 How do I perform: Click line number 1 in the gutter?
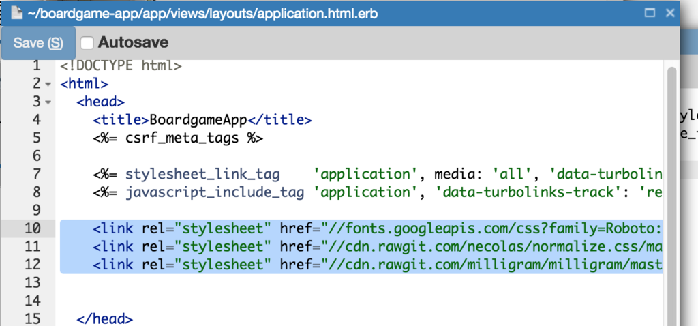point(37,66)
